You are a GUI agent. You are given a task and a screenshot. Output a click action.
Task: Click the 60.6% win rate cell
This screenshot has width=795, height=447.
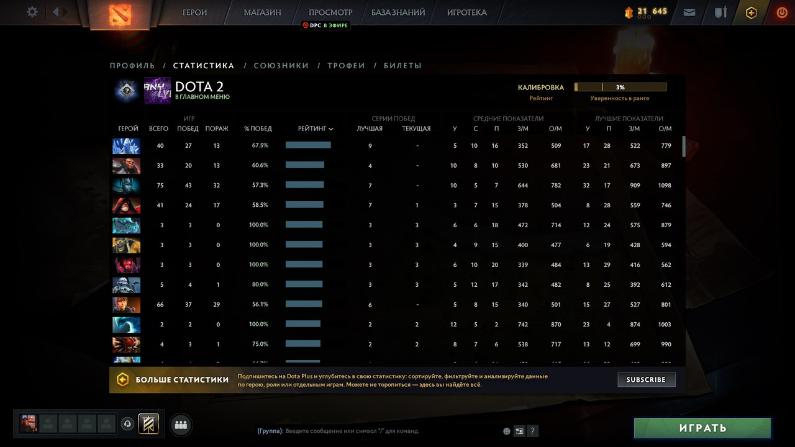[x=260, y=165]
